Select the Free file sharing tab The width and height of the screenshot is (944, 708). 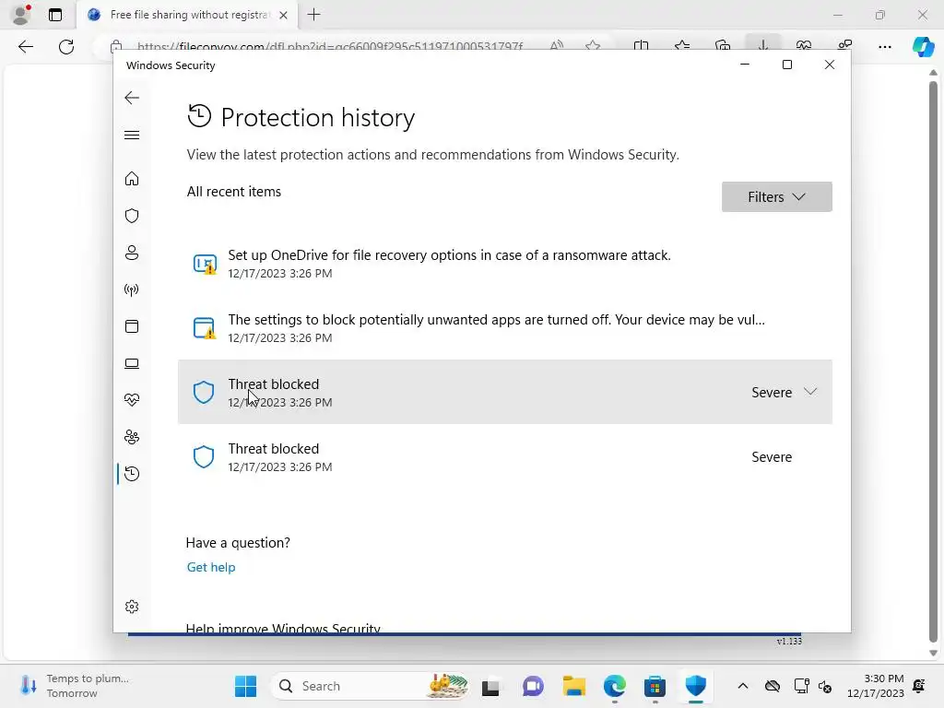point(187,15)
